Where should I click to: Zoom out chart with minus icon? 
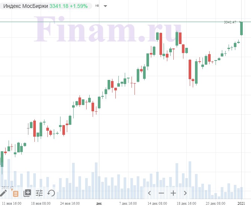pos(161,193)
